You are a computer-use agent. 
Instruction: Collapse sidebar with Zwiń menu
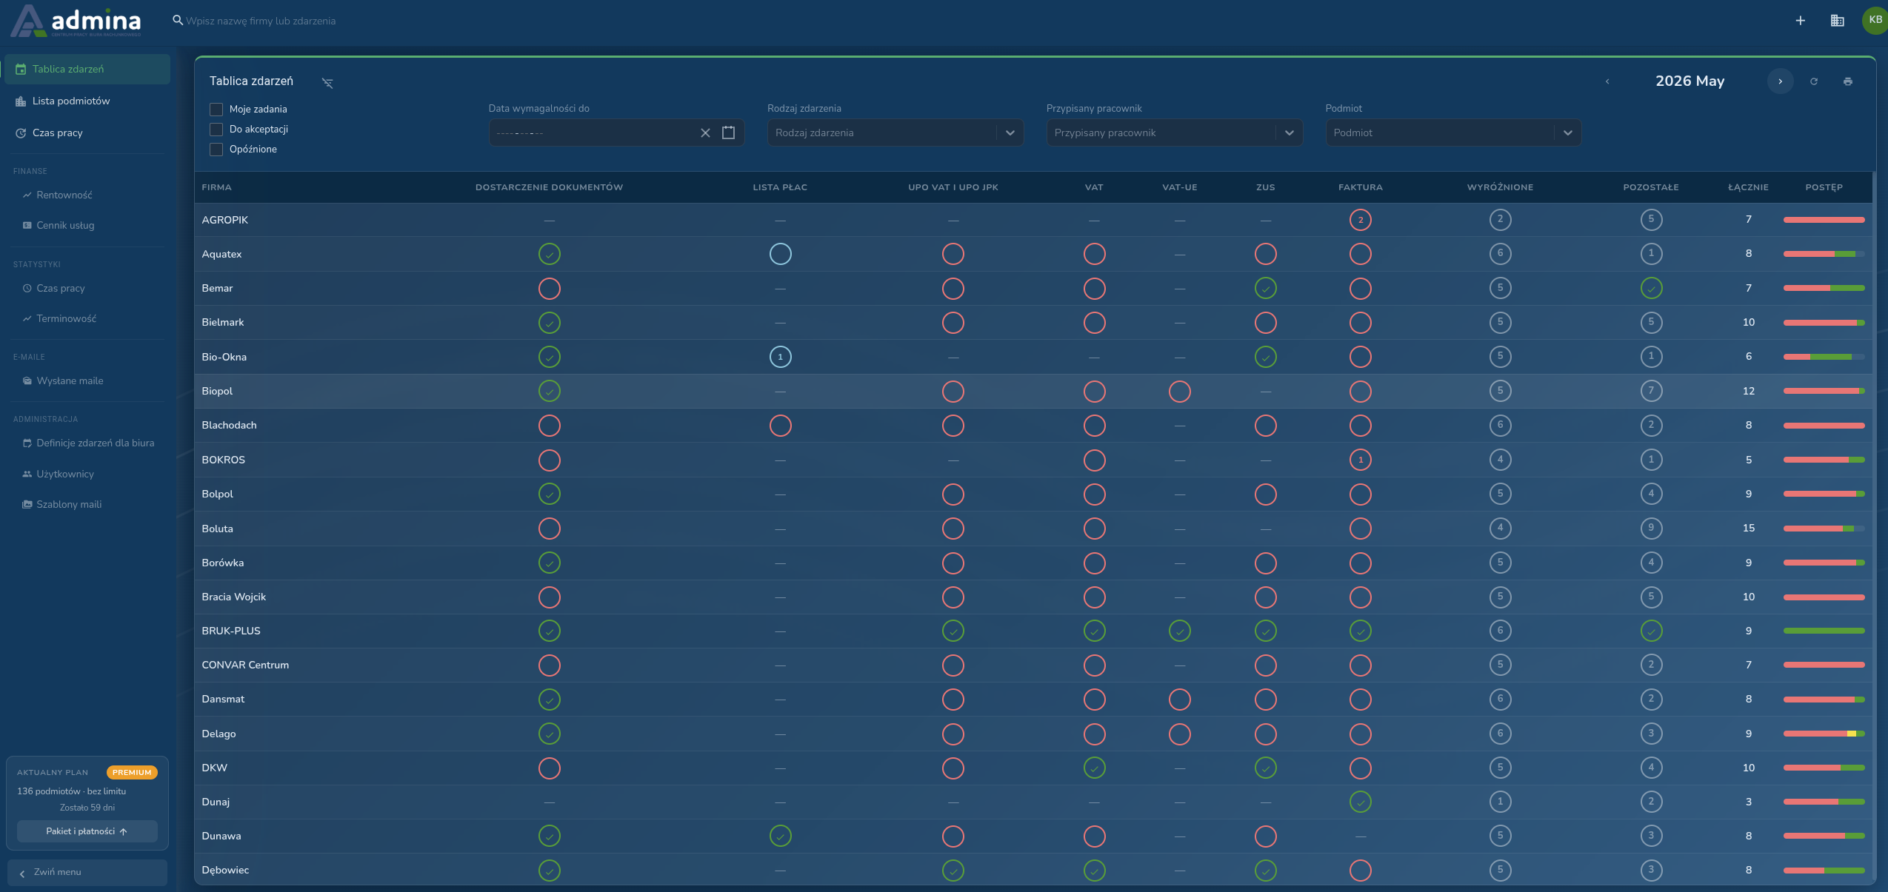tap(87, 872)
